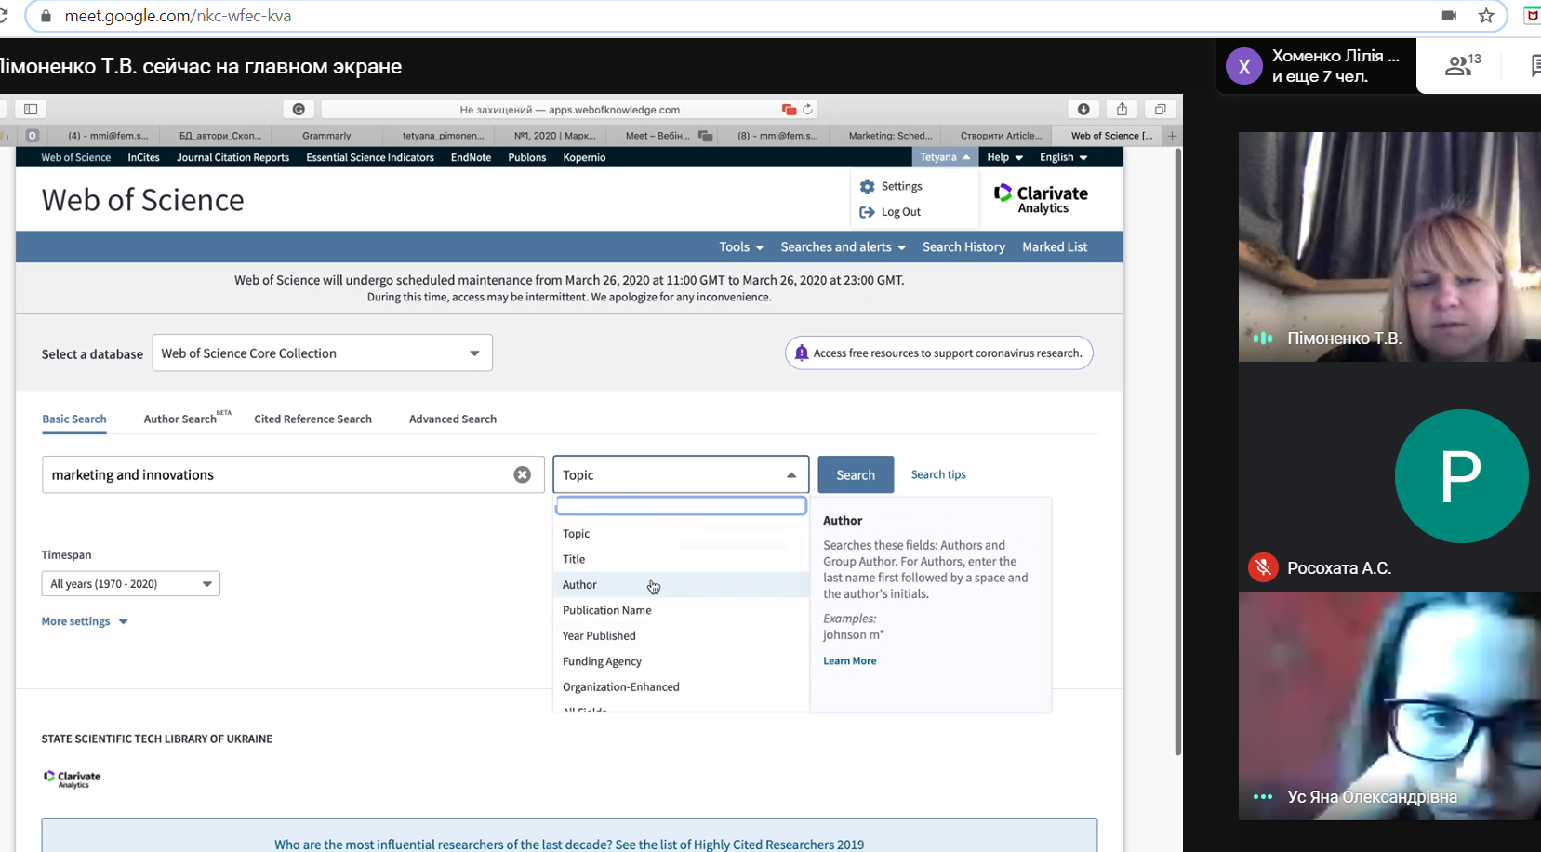Clear the search text with the X icon
Screen dimensions: 1541x852
(x=522, y=474)
